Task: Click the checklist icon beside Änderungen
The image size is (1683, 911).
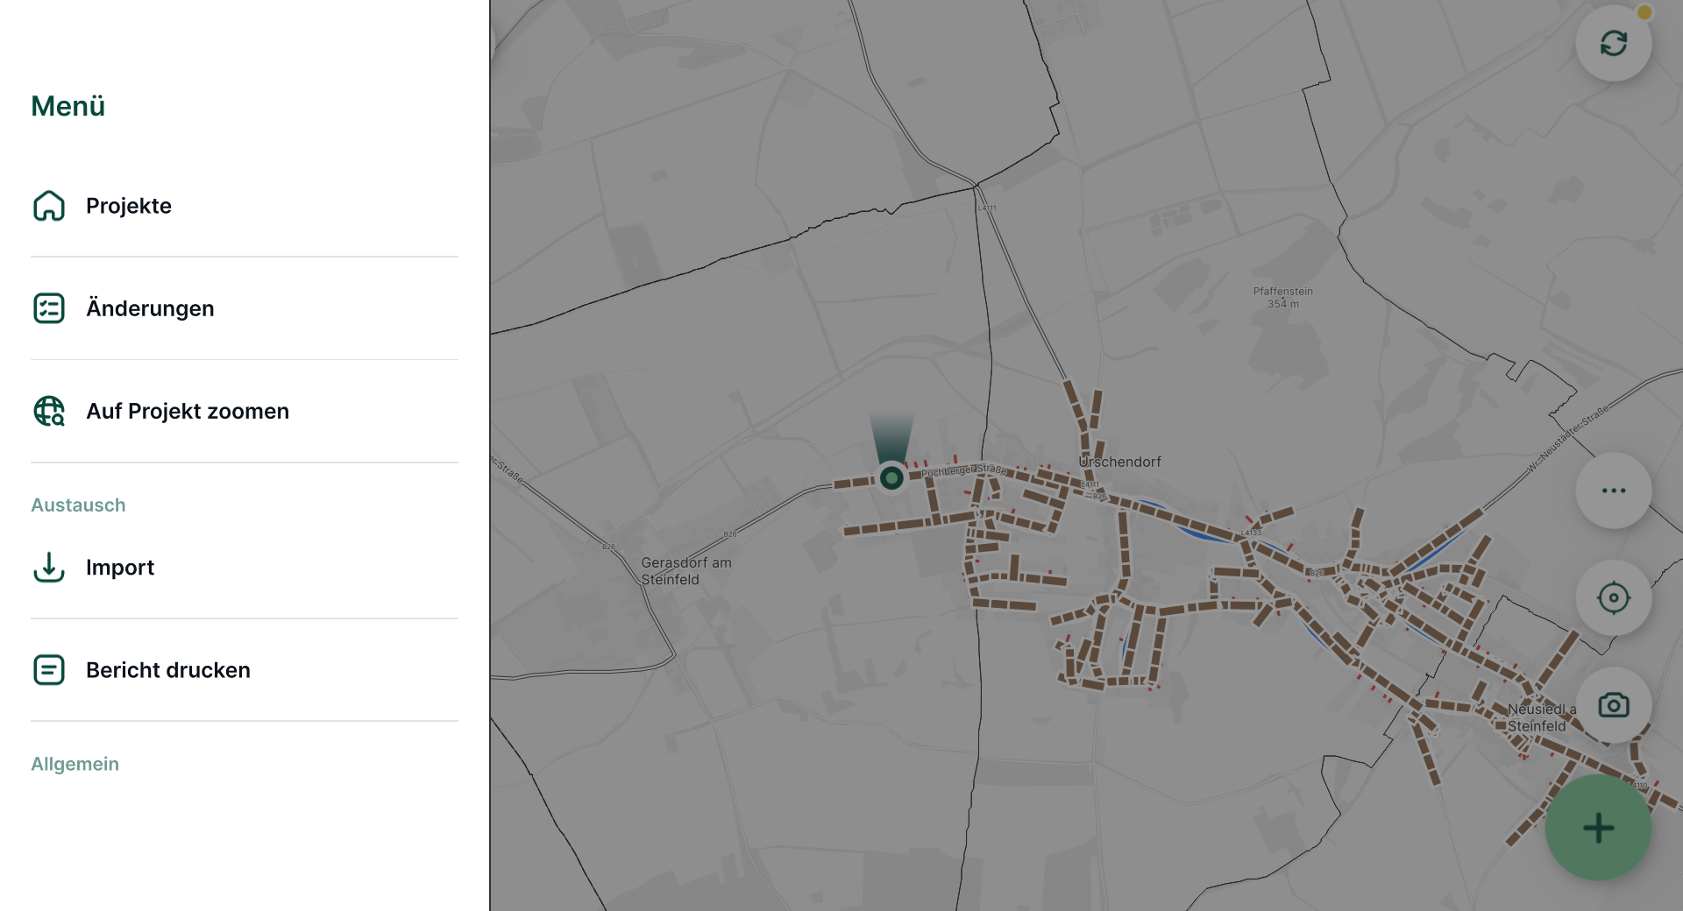Action: (x=49, y=308)
